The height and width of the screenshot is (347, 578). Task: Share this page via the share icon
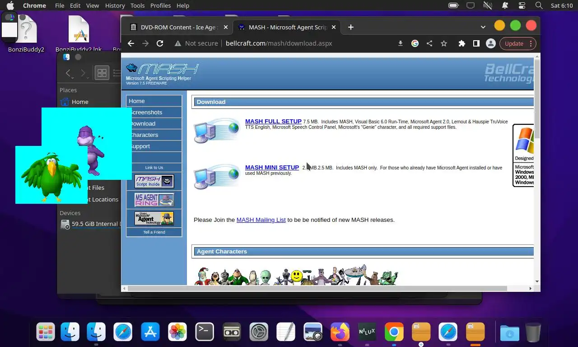(x=429, y=43)
